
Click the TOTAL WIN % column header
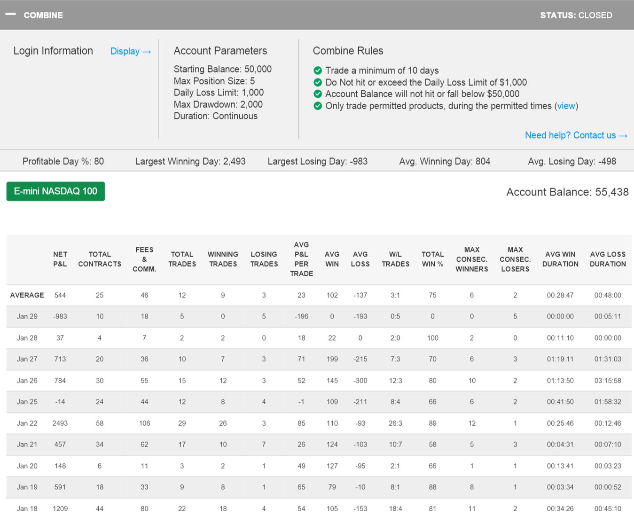pos(432,259)
